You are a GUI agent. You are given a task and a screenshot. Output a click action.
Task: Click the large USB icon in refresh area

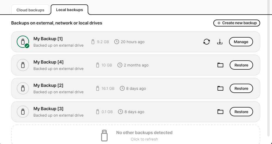tap(104, 136)
